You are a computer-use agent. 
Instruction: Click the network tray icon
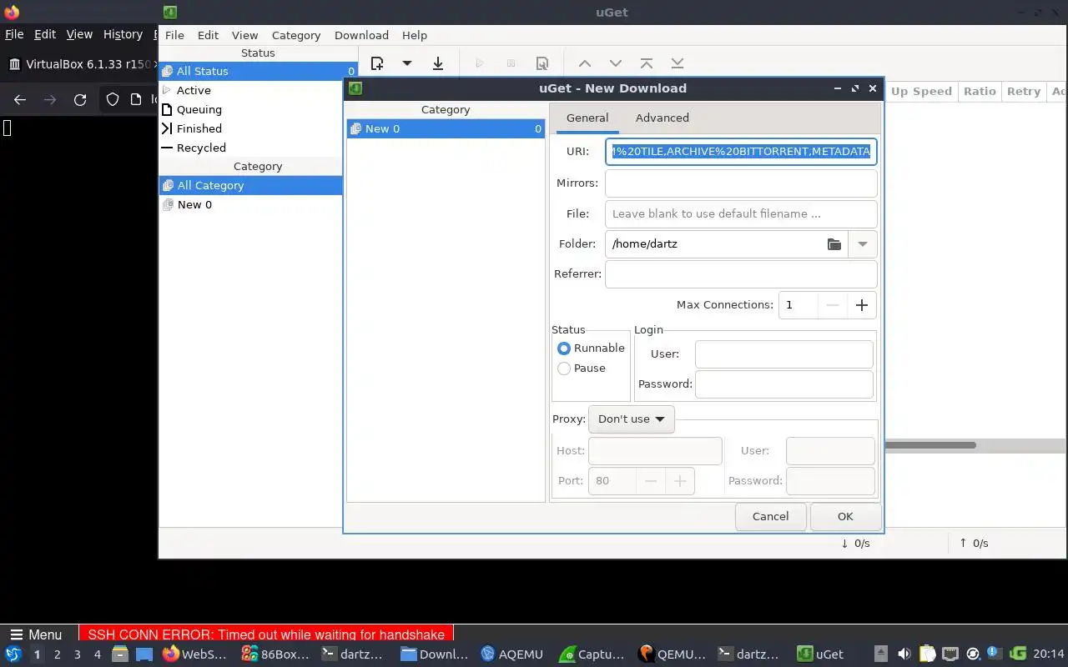[950, 654]
